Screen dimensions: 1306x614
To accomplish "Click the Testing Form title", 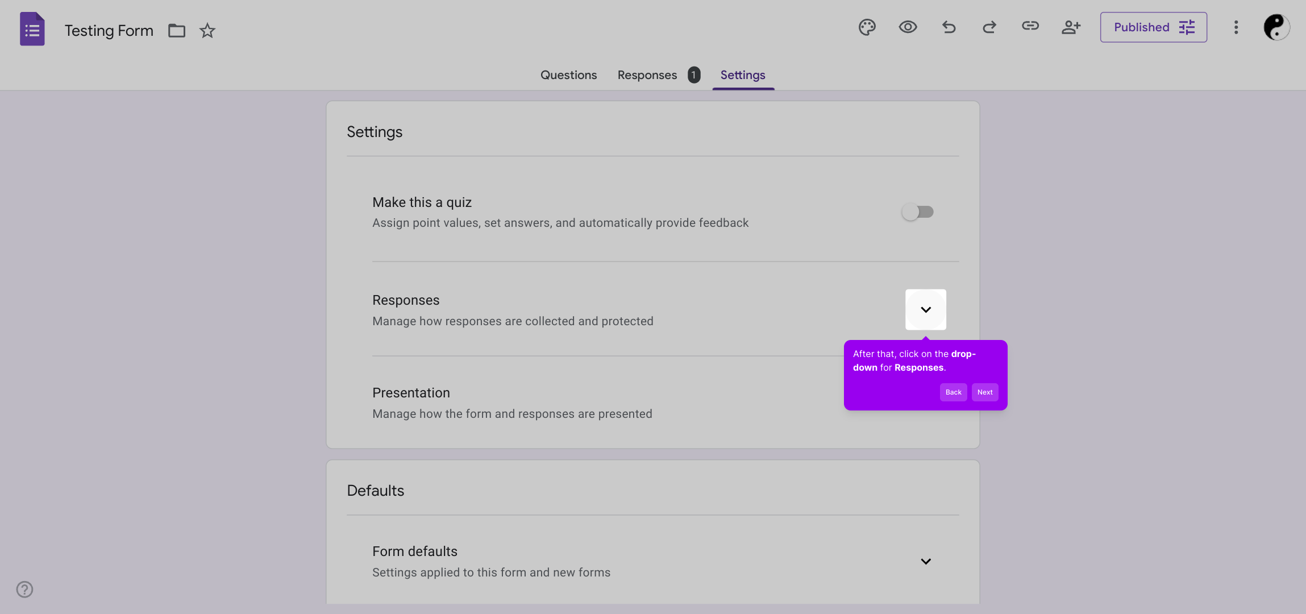I will (109, 31).
